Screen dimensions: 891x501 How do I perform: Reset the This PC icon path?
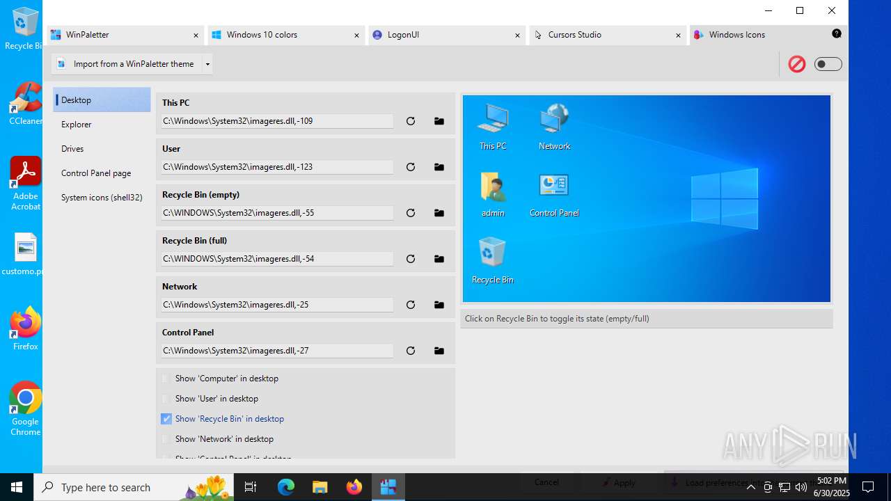tap(411, 121)
